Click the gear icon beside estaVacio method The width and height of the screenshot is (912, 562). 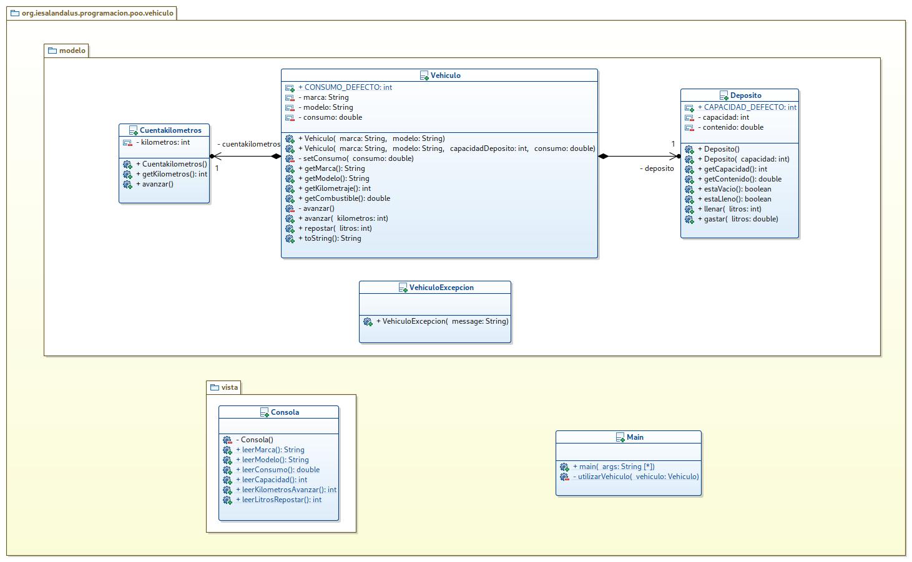tap(689, 190)
